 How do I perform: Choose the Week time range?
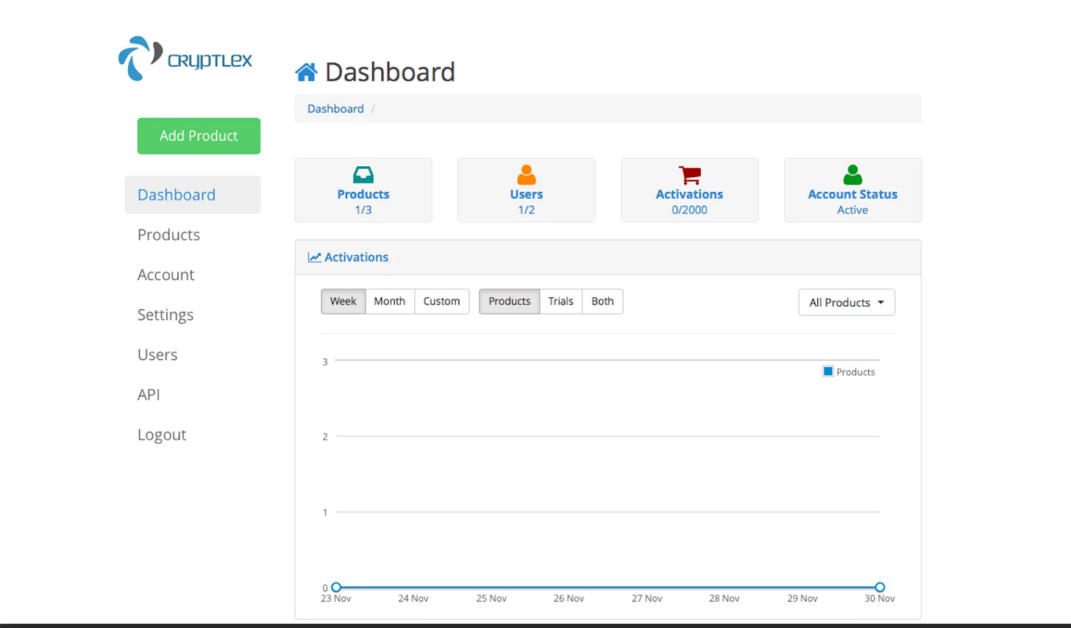[343, 301]
